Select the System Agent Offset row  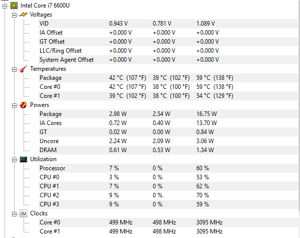pyautogui.click(x=168, y=60)
